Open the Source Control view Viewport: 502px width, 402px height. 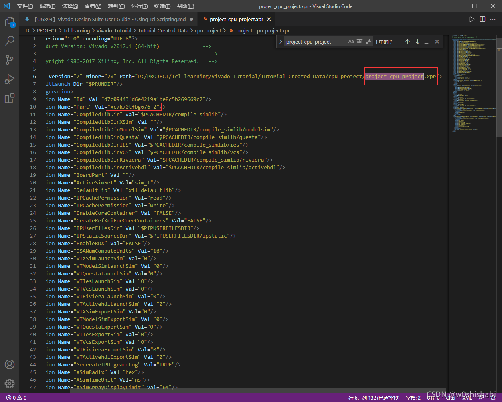[x=10, y=60]
